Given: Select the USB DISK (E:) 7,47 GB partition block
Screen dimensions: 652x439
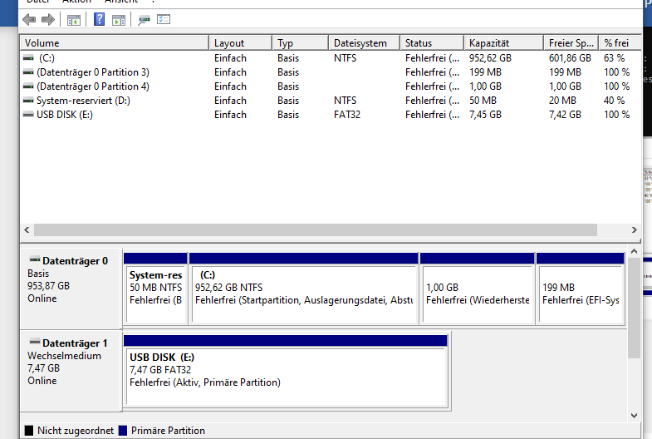Looking at the screenshot, I should tap(286, 371).
